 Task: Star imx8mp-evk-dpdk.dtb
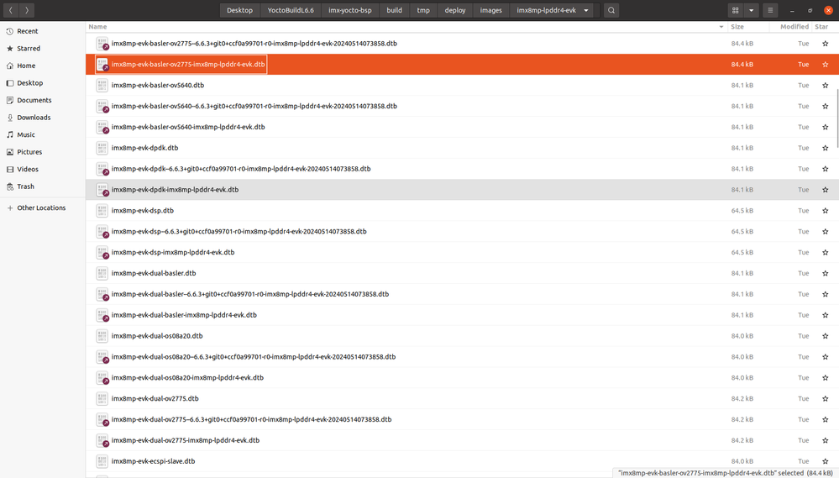[x=825, y=148]
